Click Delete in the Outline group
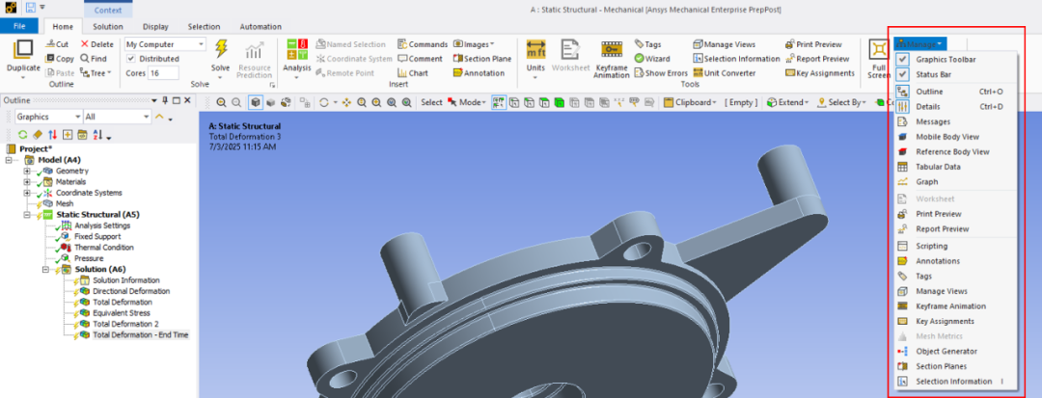 pyautogui.click(x=97, y=44)
